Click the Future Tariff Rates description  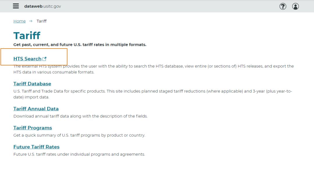pyautogui.click(x=79, y=154)
